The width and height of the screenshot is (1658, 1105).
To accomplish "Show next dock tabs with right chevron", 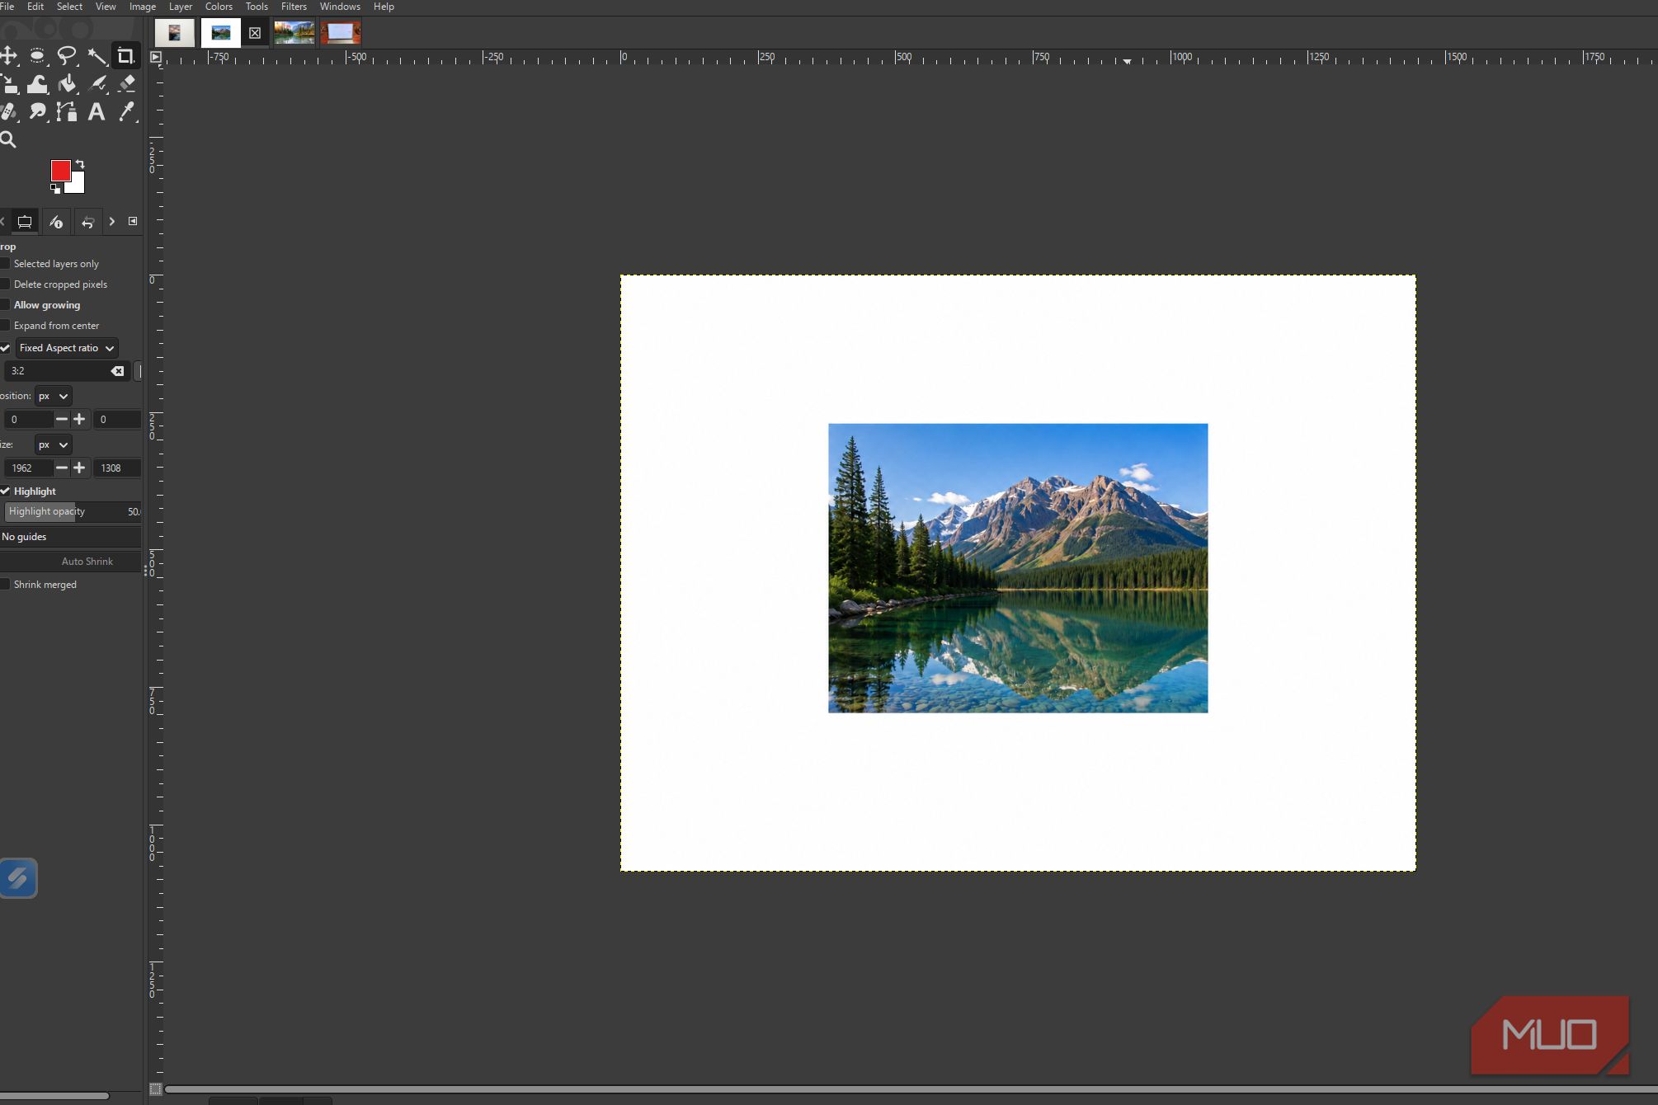I will pos(112,221).
